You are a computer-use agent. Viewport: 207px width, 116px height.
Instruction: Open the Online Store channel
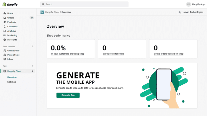(13, 51)
